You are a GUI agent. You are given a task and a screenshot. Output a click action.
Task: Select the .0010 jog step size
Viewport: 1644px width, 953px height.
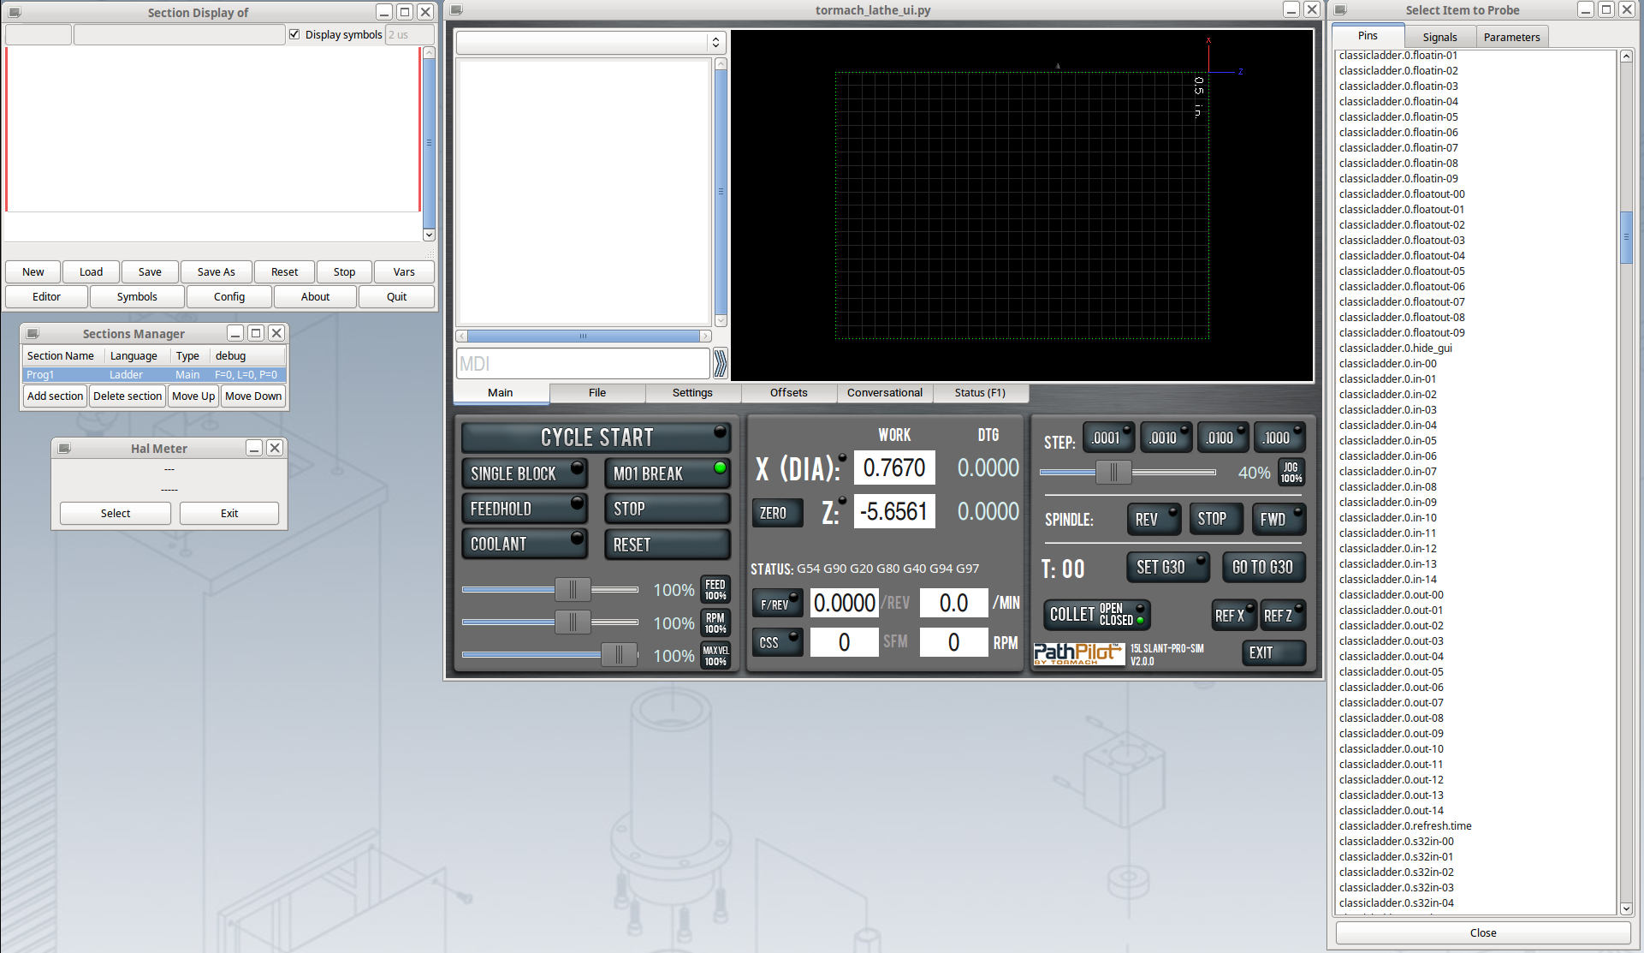click(x=1166, y=438)
